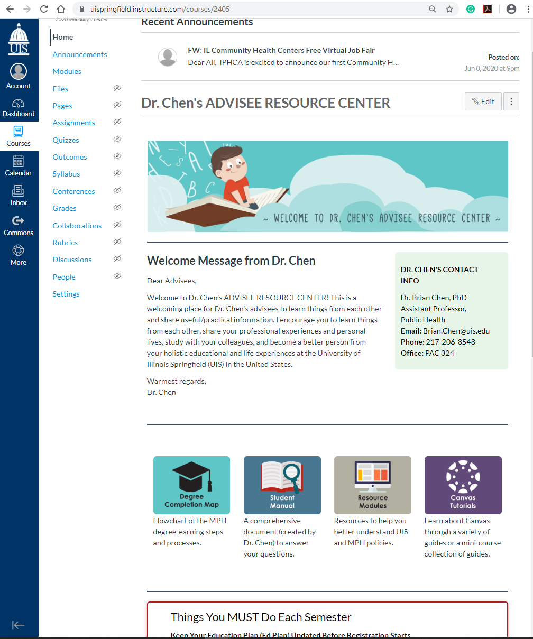Select Home in course navigation
533x639 pixels.
pos(63,37)
